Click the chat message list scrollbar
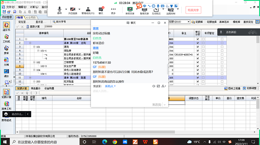 point(167,69)
